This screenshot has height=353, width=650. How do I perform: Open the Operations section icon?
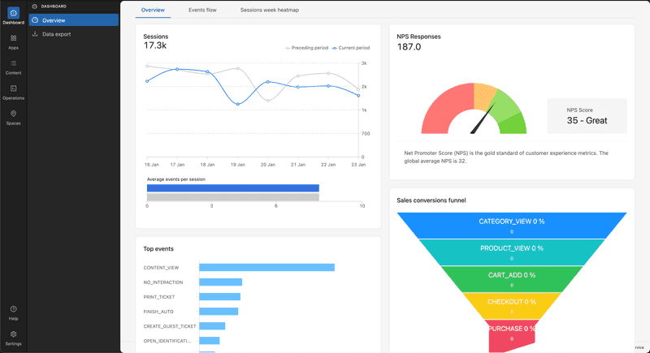coord(13,88)
